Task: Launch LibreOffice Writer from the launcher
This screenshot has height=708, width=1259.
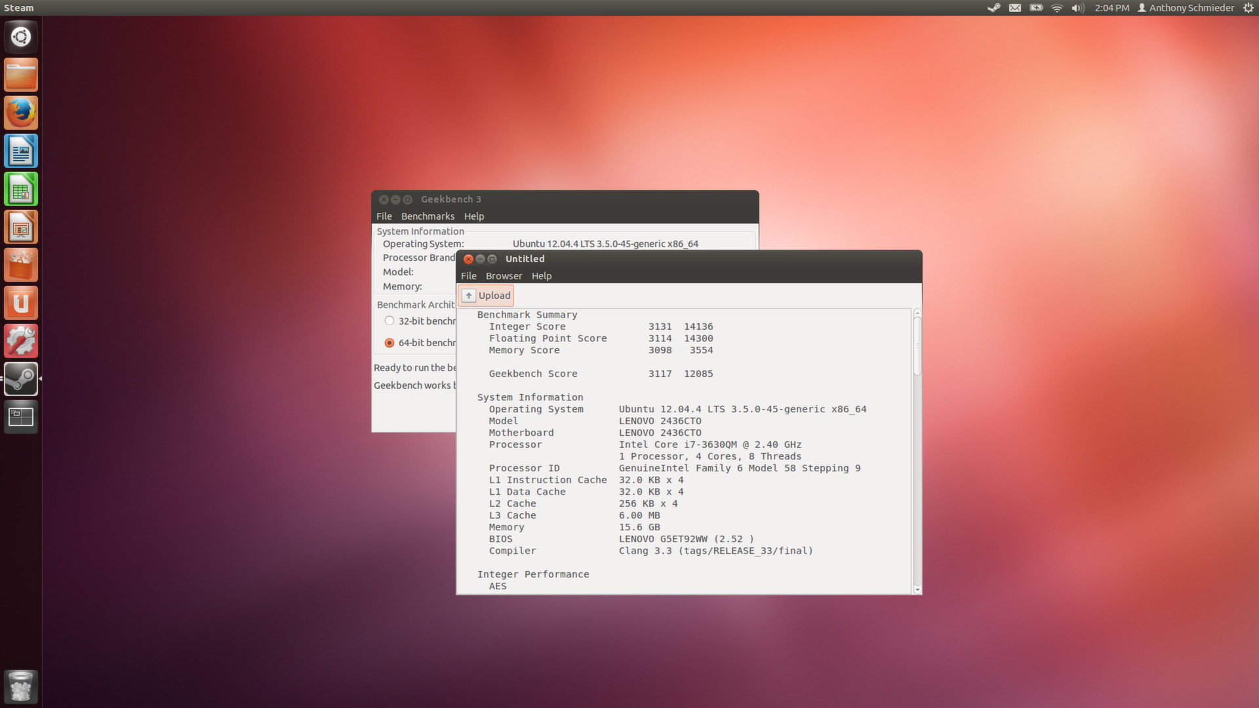Action: click(20, 150)
